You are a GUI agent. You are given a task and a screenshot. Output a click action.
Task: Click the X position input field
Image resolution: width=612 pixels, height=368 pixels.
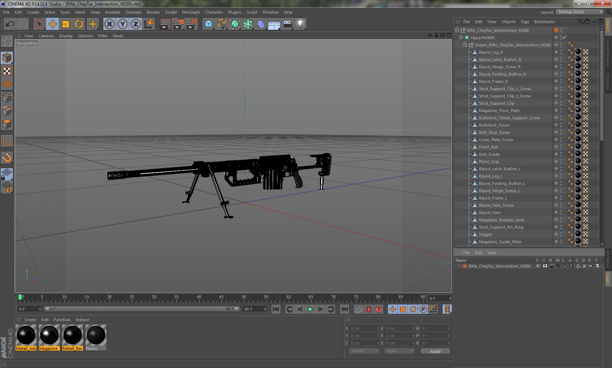pos(364,328)
